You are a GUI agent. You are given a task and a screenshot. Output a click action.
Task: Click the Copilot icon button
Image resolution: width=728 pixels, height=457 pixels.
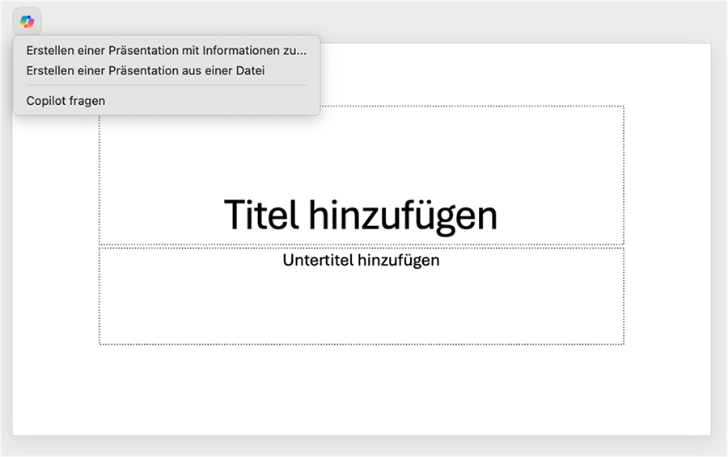(x=27, y=21)
